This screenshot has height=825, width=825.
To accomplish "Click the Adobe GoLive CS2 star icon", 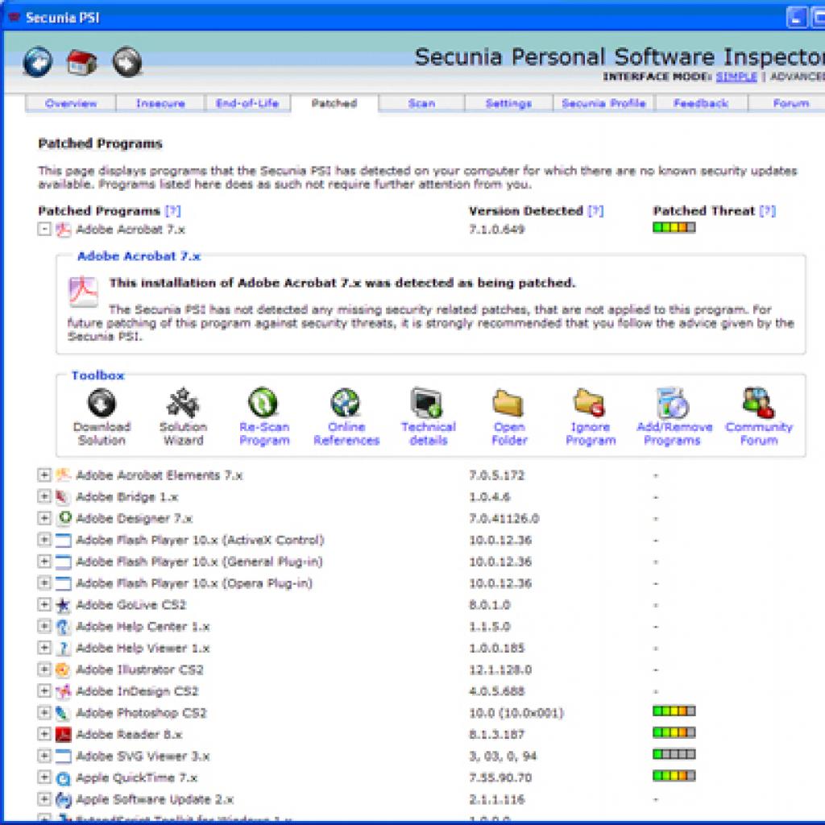I will [63, 605].
